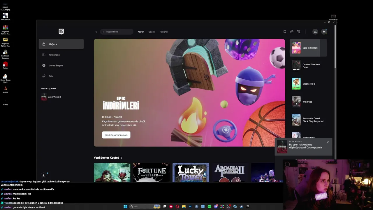Screen dimensions: 373x210
Task: Click the Unreal Engine sidebar icon
Action: (44, 65)
